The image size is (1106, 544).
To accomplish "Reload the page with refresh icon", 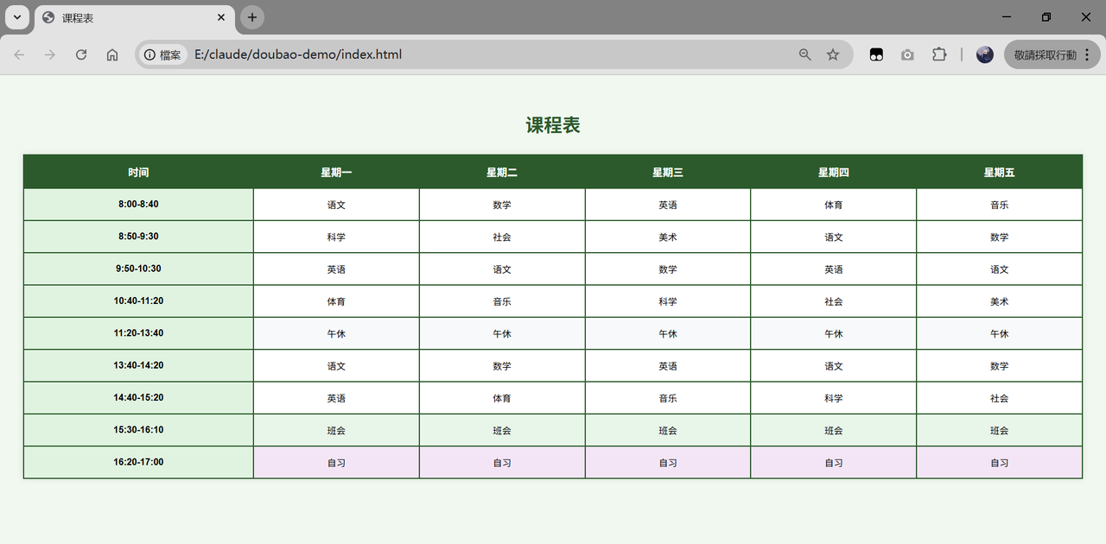I will 81,54.
